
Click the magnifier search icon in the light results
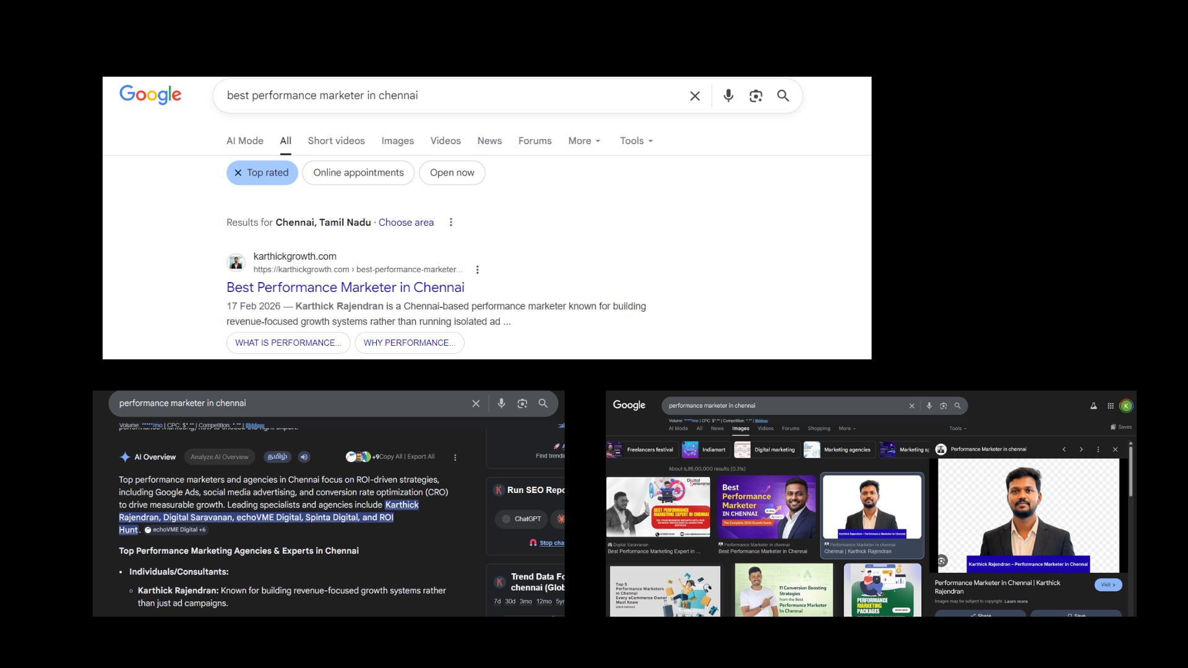783,96
